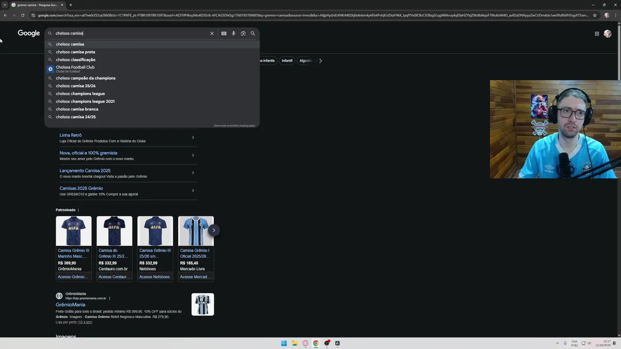Expand the 'Linha Retrô' sitelink row
Screen dimensions: 621x349
(x=193, y=138)
